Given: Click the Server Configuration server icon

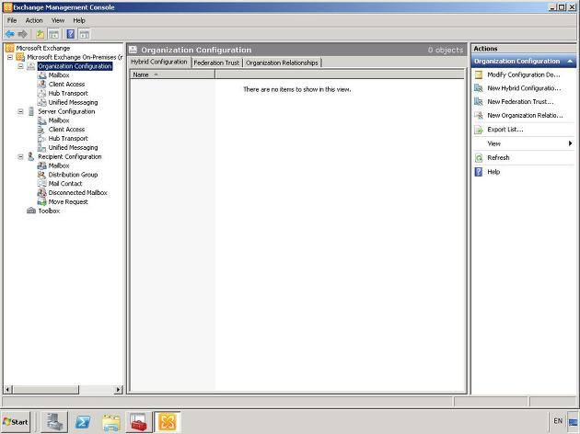Looking at the screenshot, I should tap(31, 111).
